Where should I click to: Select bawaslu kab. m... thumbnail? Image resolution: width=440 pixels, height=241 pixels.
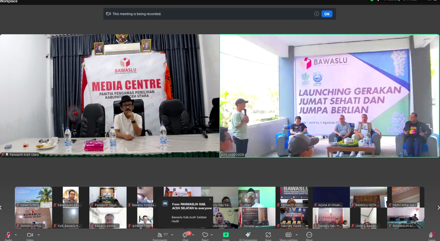click(x=331, y=218)
